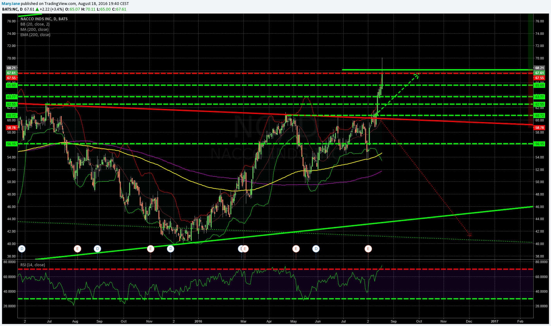
Task: Click the 56.15 level label on left axis
Action: [12, 144]
